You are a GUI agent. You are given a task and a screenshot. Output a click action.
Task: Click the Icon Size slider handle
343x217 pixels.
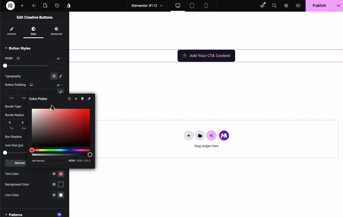5,153
